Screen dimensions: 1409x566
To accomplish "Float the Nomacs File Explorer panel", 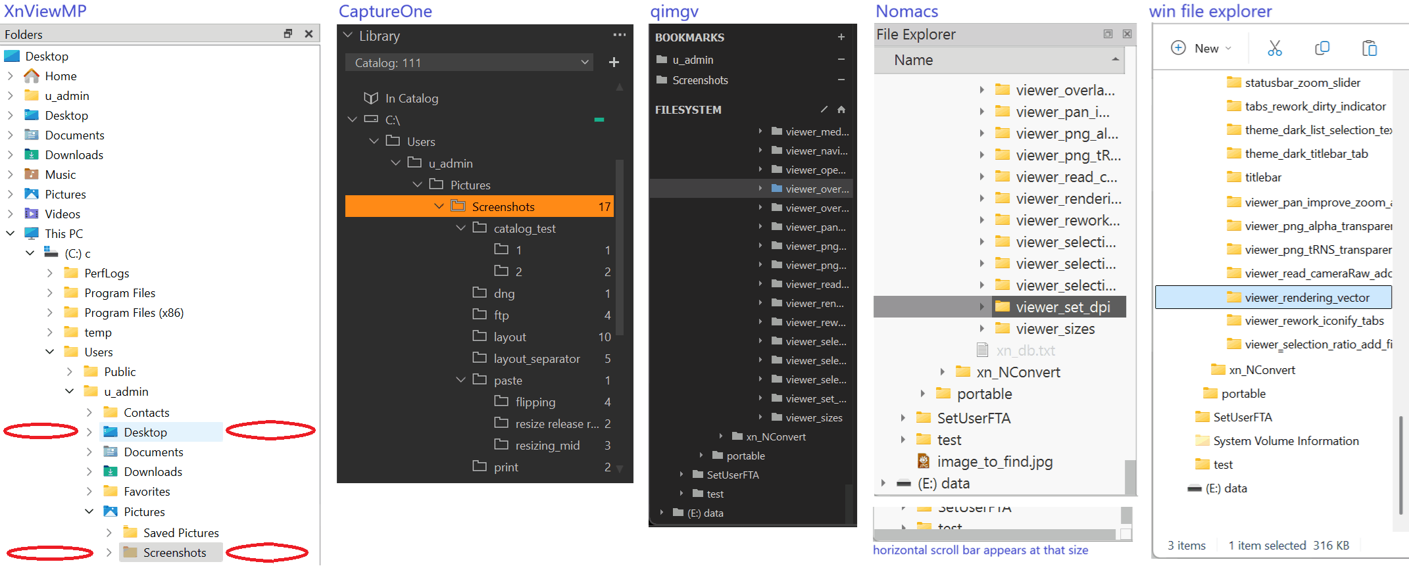I will coord(1108,34).
